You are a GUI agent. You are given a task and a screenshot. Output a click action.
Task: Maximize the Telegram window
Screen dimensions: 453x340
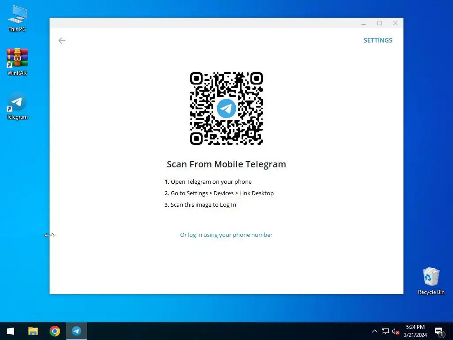coord(380,23)
